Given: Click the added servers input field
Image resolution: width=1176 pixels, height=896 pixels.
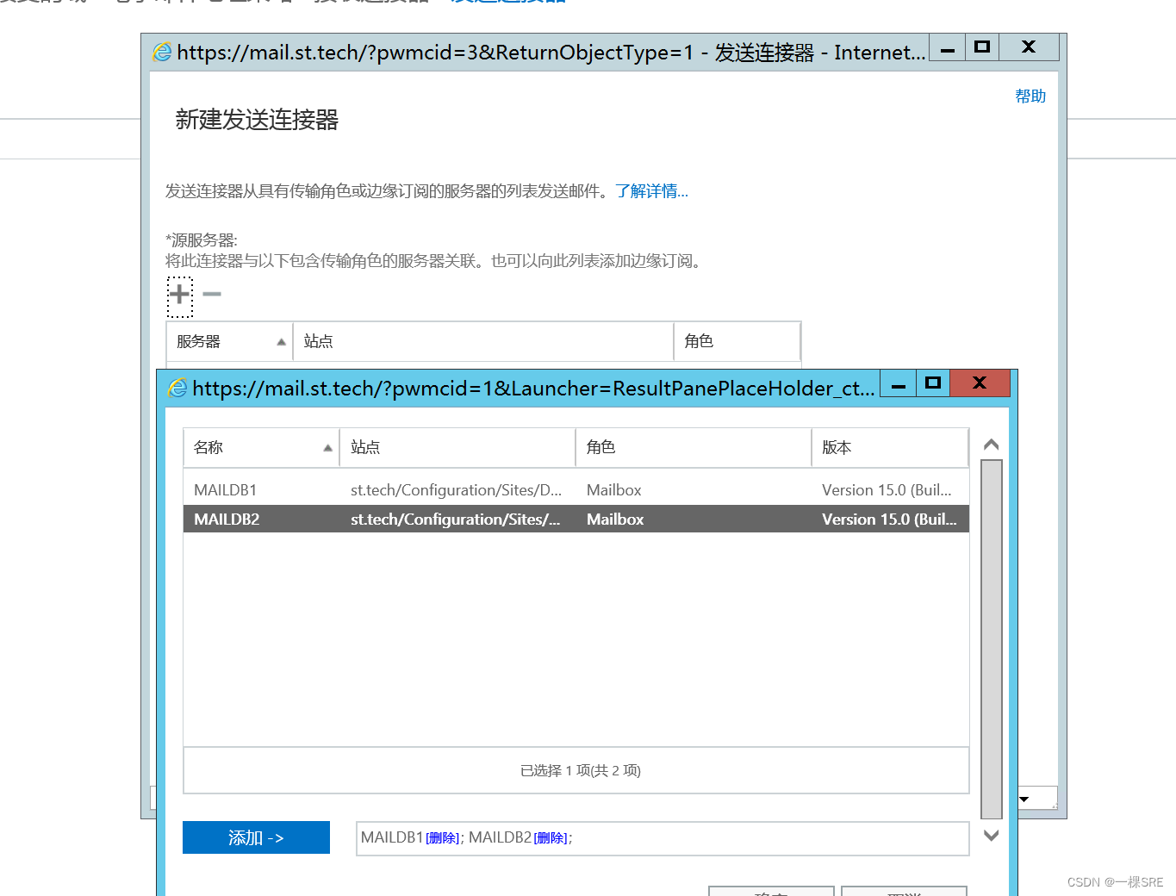Looking at the screenshot, I should click(663, 838).
